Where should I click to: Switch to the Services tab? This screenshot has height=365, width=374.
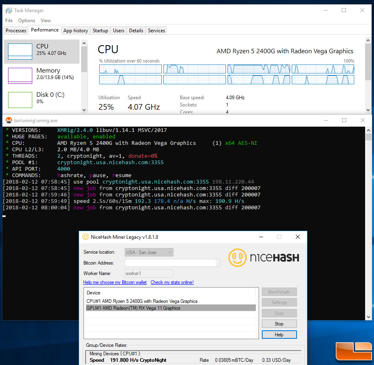[x=157, y=31]
